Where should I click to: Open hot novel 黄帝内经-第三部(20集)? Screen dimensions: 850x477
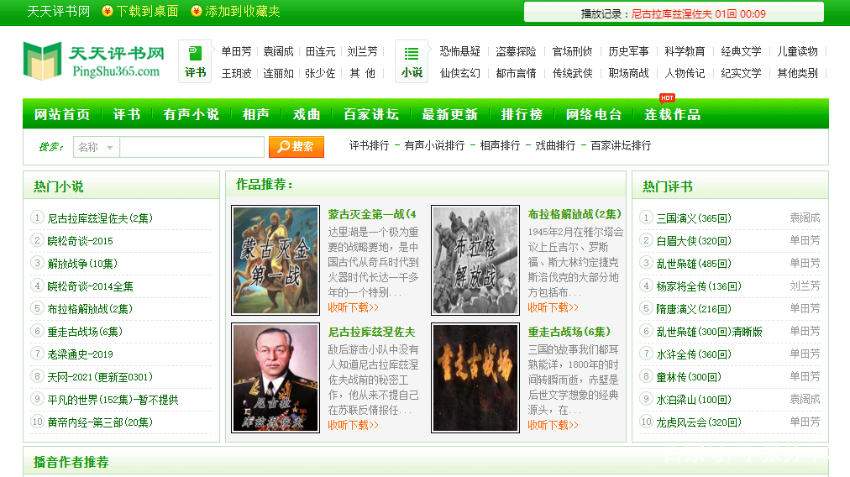[x=100, y=422]
